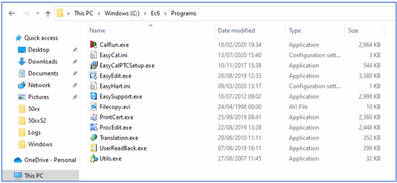
Task: Open recent locations dropdown arrow
Action: [x=37, y=14]
